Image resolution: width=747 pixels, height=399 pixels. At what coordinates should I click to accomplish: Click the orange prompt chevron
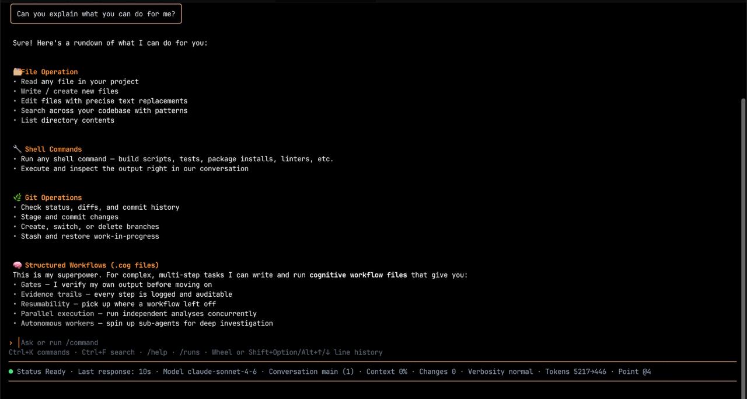[x=11, y=343]
